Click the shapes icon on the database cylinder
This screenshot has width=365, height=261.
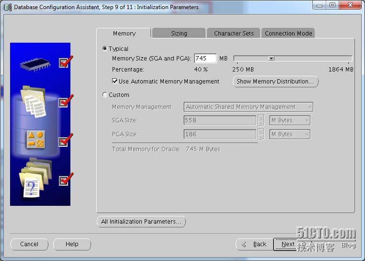35,140
